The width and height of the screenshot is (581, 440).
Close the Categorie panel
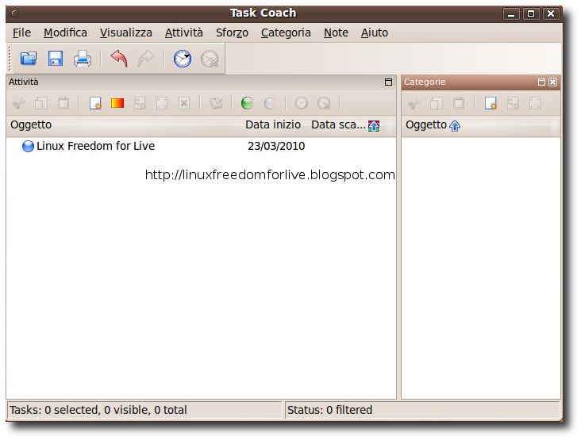[552, 82]
